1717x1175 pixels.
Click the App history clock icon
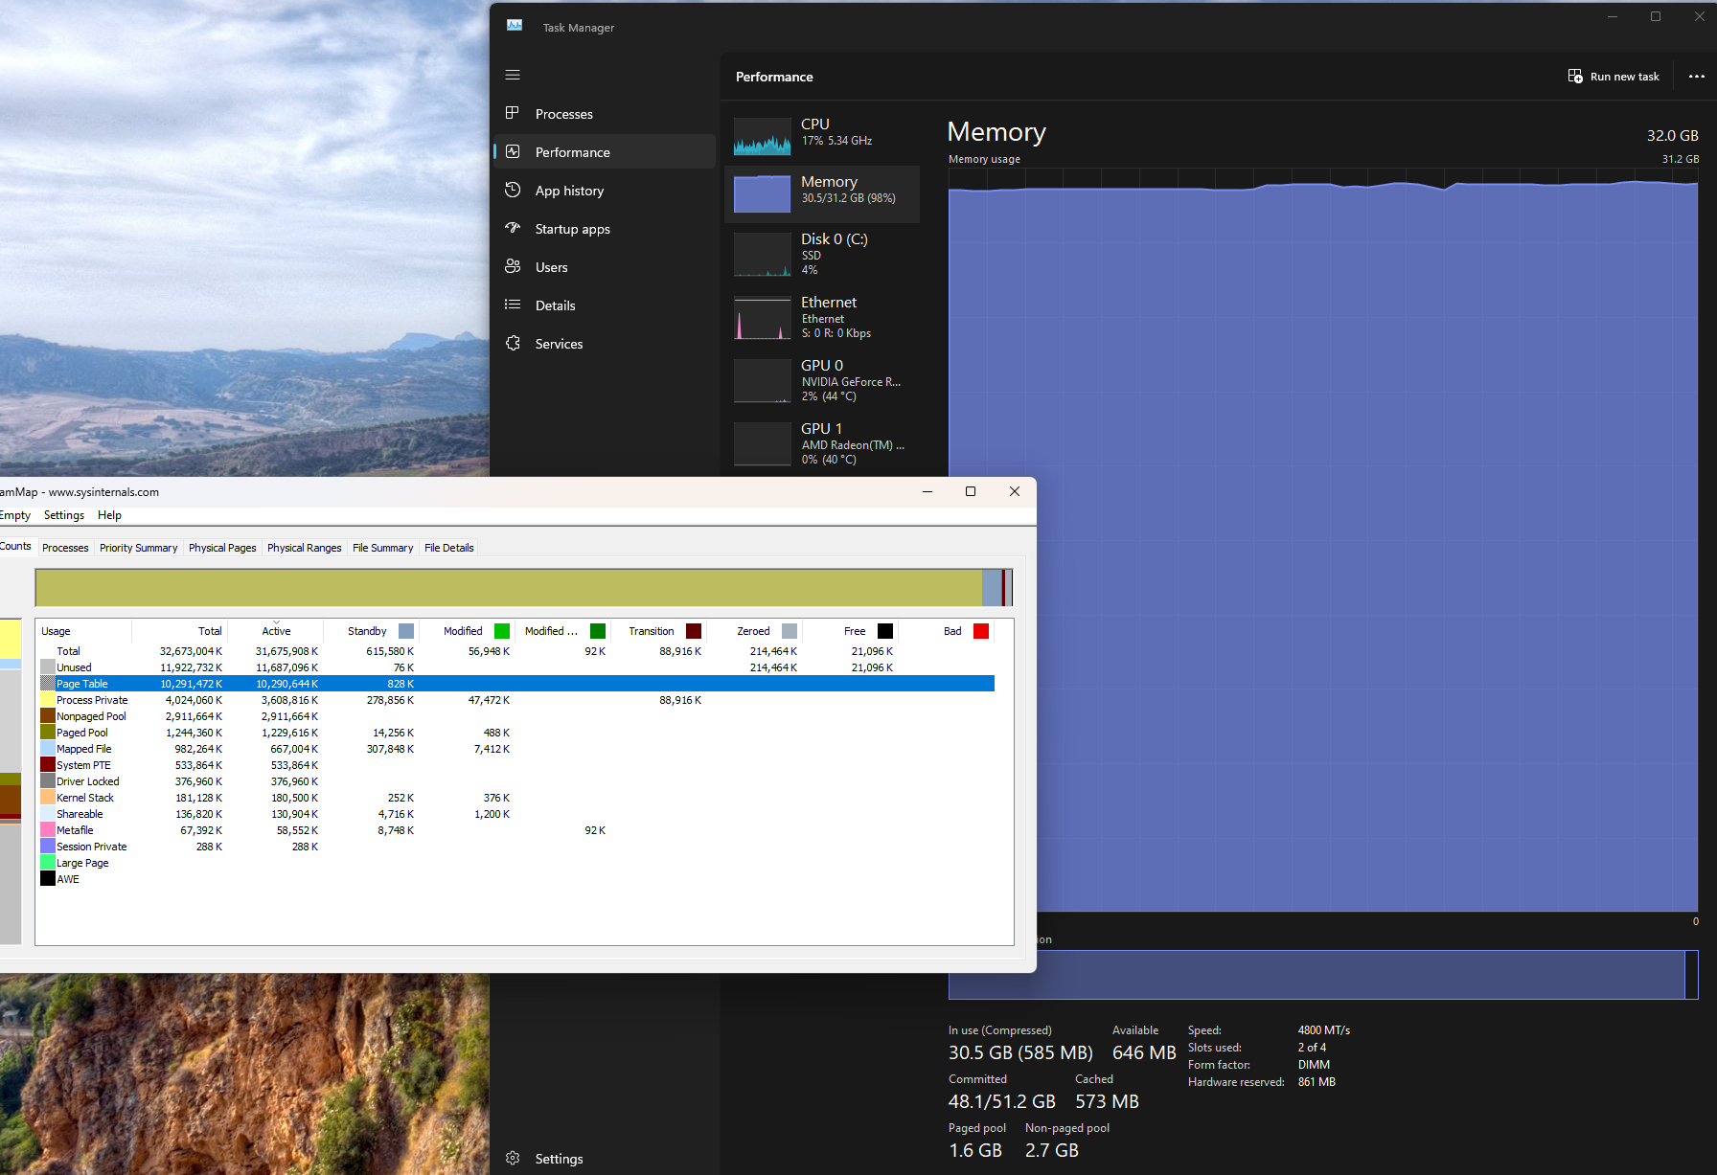coord(513,190)
